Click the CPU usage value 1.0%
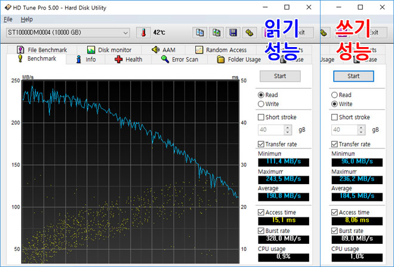Image resolution: width=394 pixels, height=267 pixels. (x=357, y=257)
